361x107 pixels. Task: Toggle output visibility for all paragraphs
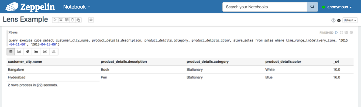67,20
